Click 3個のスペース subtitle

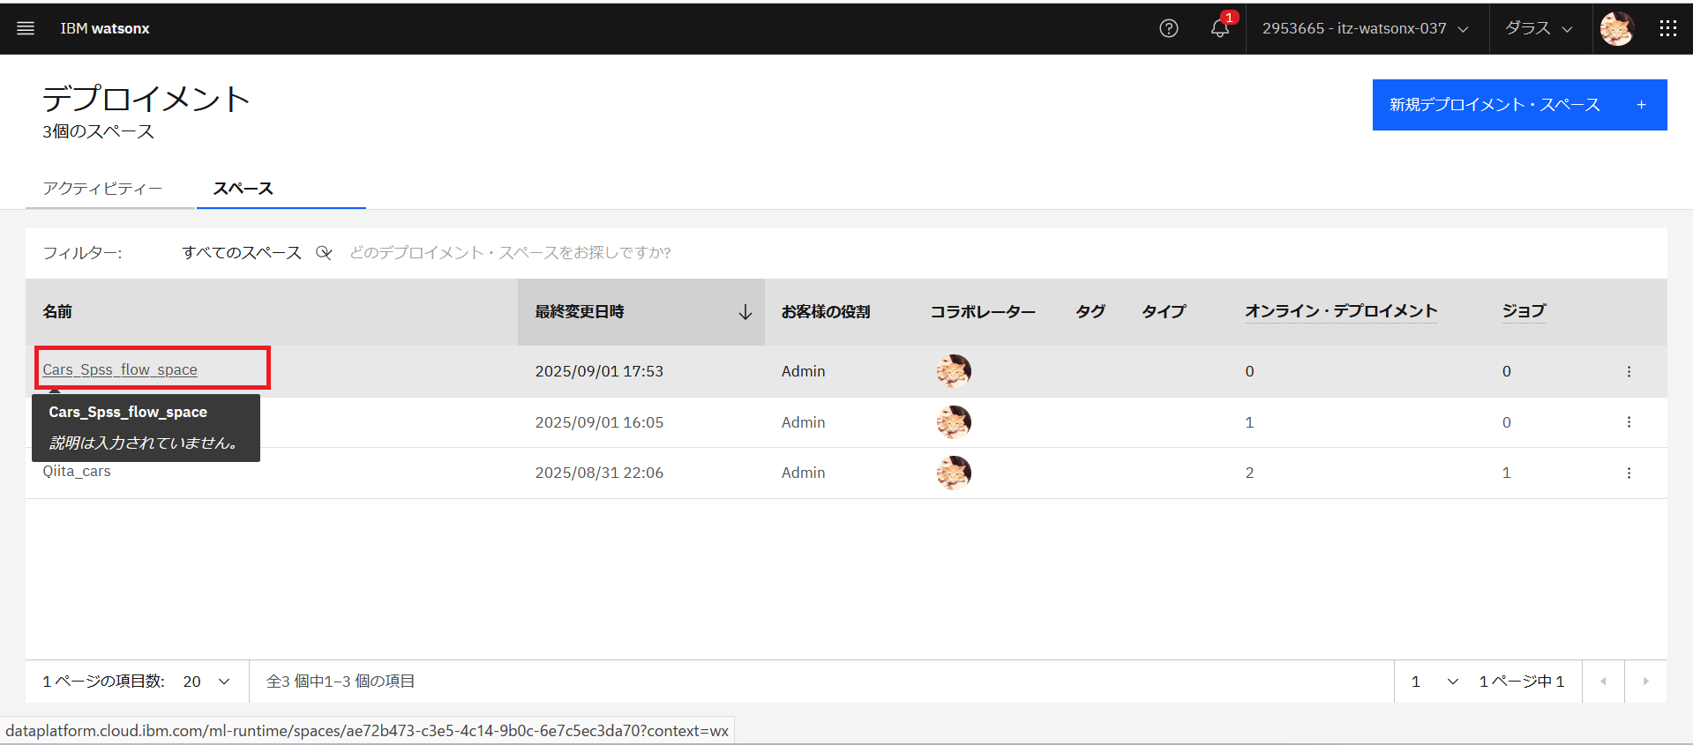pyautogui.click(x=98, y=131)
